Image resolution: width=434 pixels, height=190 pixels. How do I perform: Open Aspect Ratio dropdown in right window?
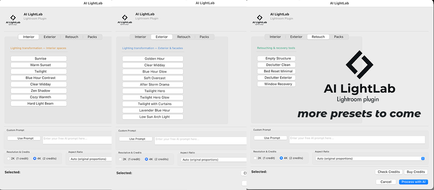pos(370,158)
